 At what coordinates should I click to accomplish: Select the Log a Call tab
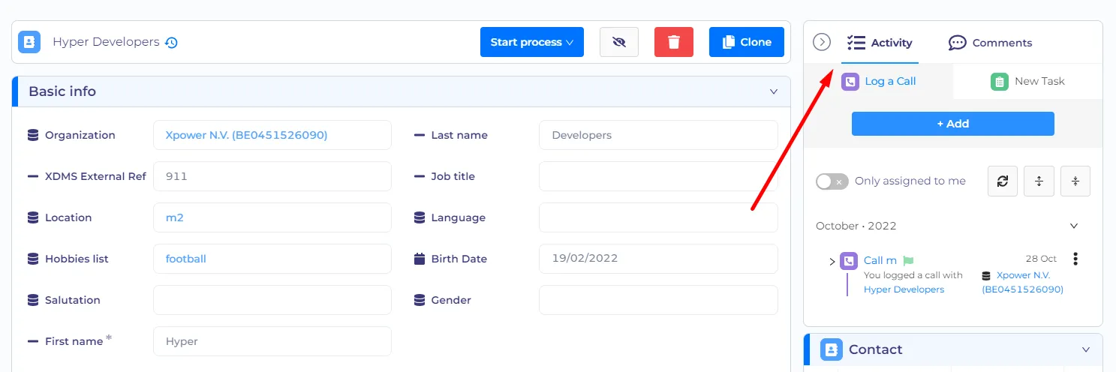coord(879,81)
